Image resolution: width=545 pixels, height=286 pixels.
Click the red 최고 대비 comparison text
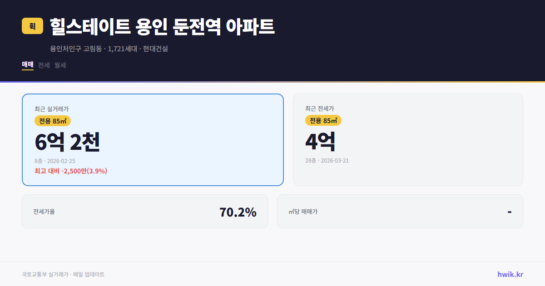coord(70,171)
